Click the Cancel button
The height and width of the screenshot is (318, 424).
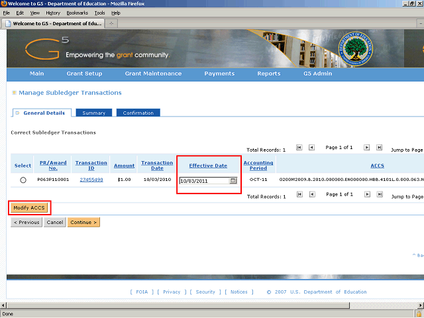[x=55, y=223]
